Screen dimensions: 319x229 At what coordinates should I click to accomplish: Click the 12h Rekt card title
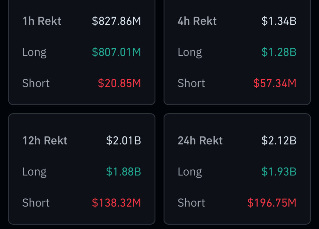[x=45, y=140]
